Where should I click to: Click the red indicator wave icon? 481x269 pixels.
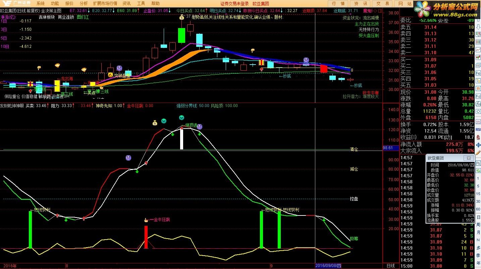(x=478, y=122)
